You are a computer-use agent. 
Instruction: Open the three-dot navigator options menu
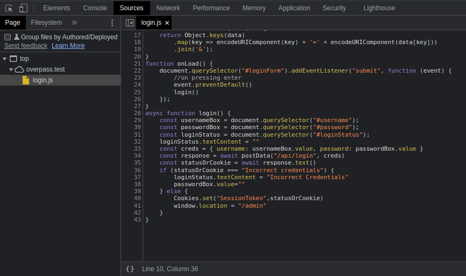tap(112, 23)
